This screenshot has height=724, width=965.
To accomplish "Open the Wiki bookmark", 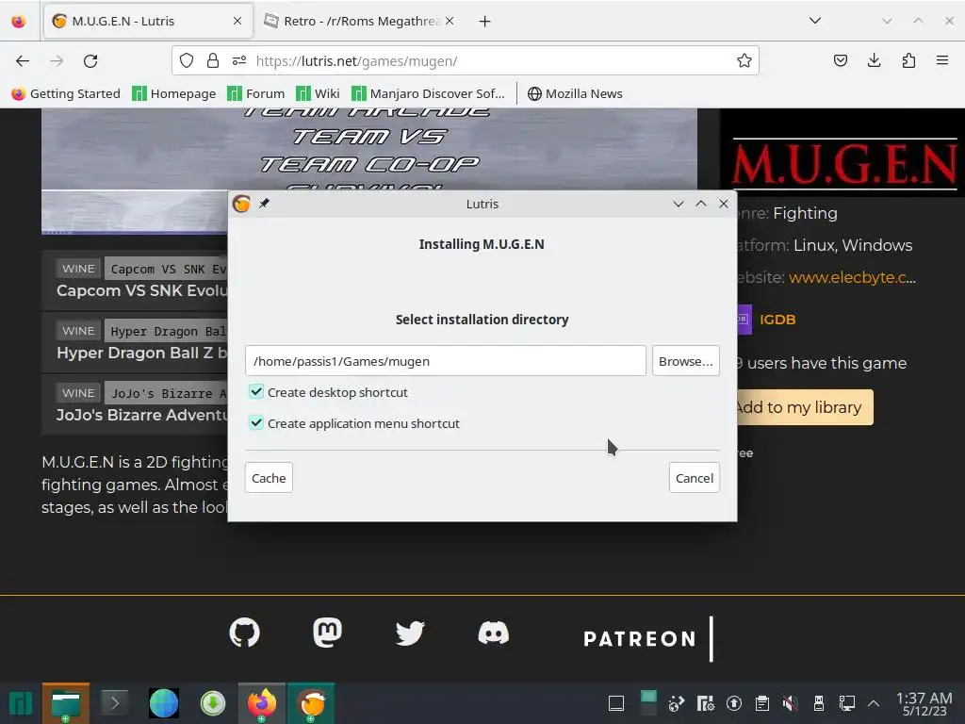I will 318,93.
